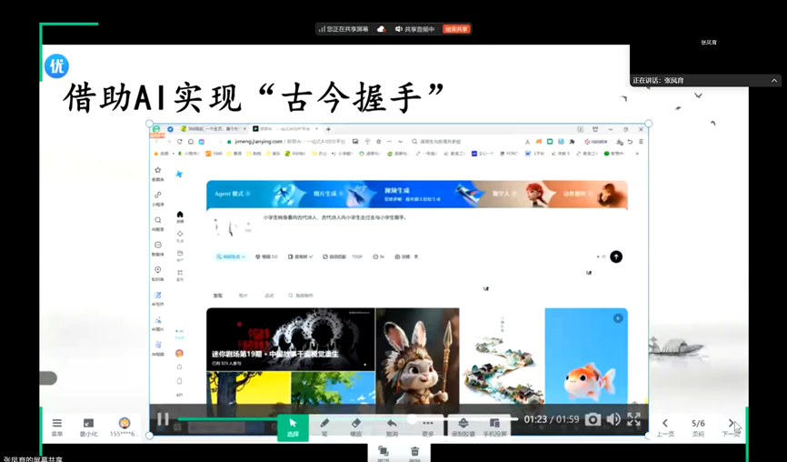Screen dimensions: 787x462
Task: Pick the 橡皮 eraser tool
Action: tap(356, 426)
